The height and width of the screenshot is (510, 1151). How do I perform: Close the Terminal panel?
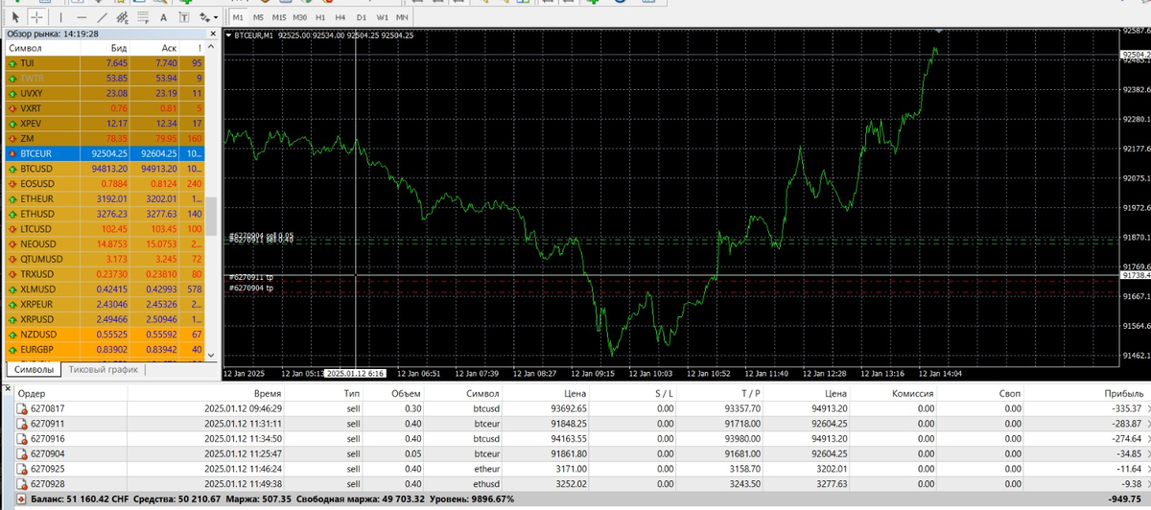click(x=6, y=386)
